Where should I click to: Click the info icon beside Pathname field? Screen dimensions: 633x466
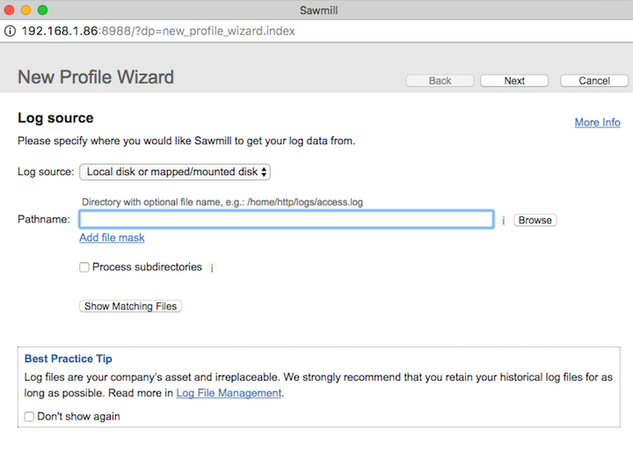(504, 221)
